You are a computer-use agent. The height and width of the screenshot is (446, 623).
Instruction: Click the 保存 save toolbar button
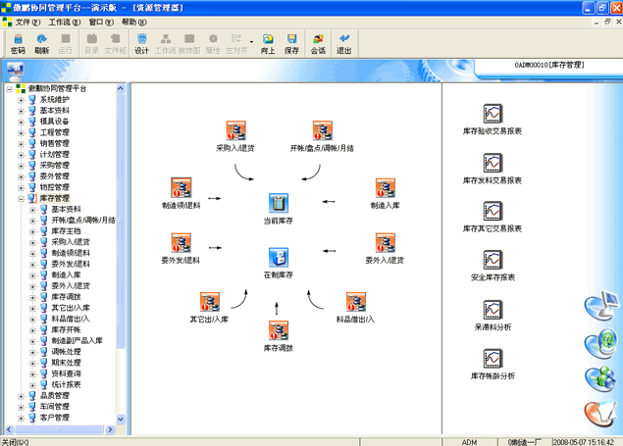tap(291, 43)
